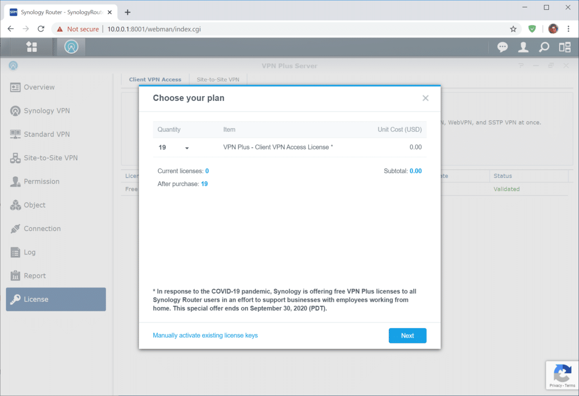
Task: Click the Permission user icon
Action: pos(15,181)
